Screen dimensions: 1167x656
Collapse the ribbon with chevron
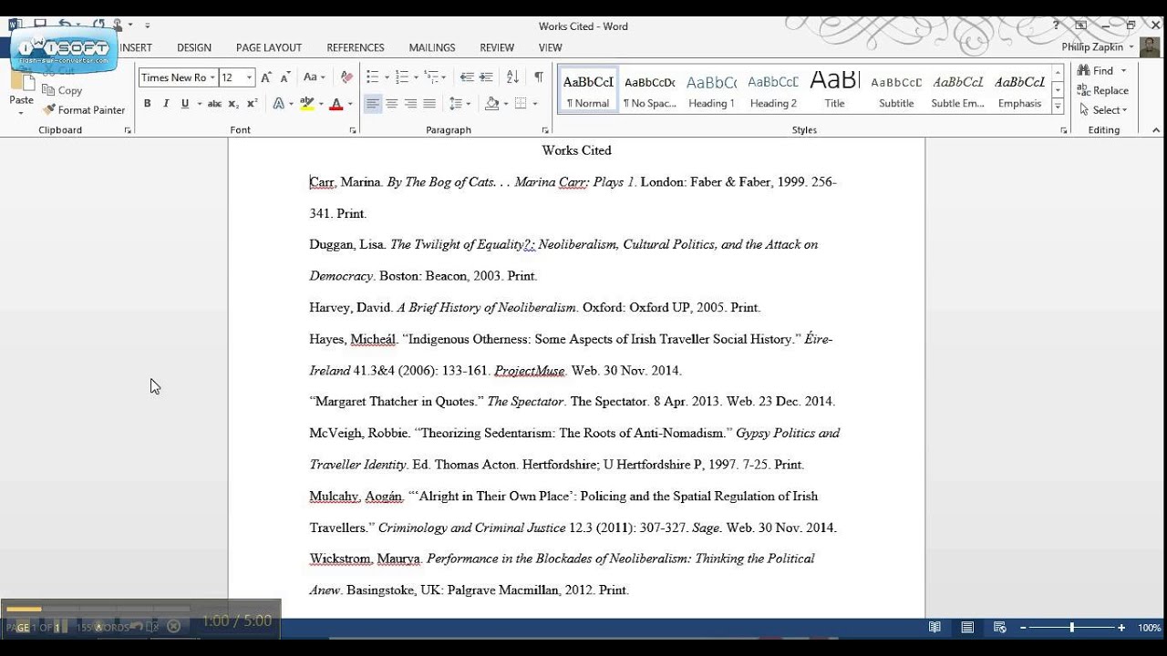(1156, 130)
